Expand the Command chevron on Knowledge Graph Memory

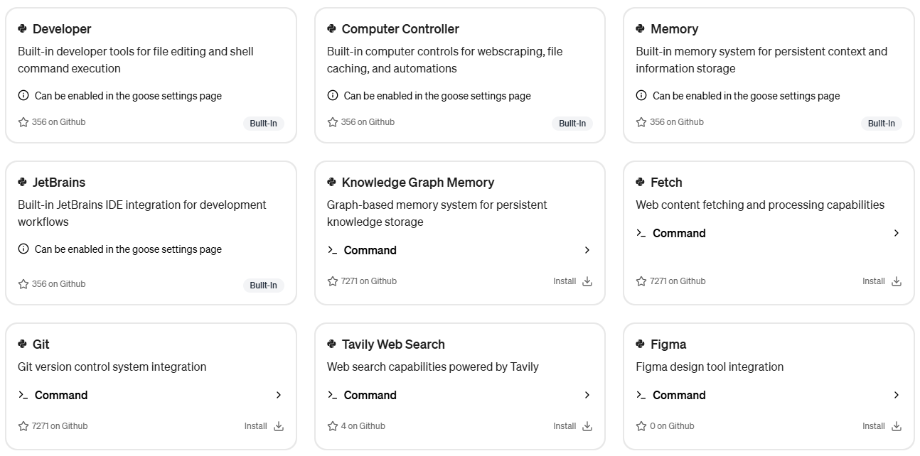[x=587, y=250]
